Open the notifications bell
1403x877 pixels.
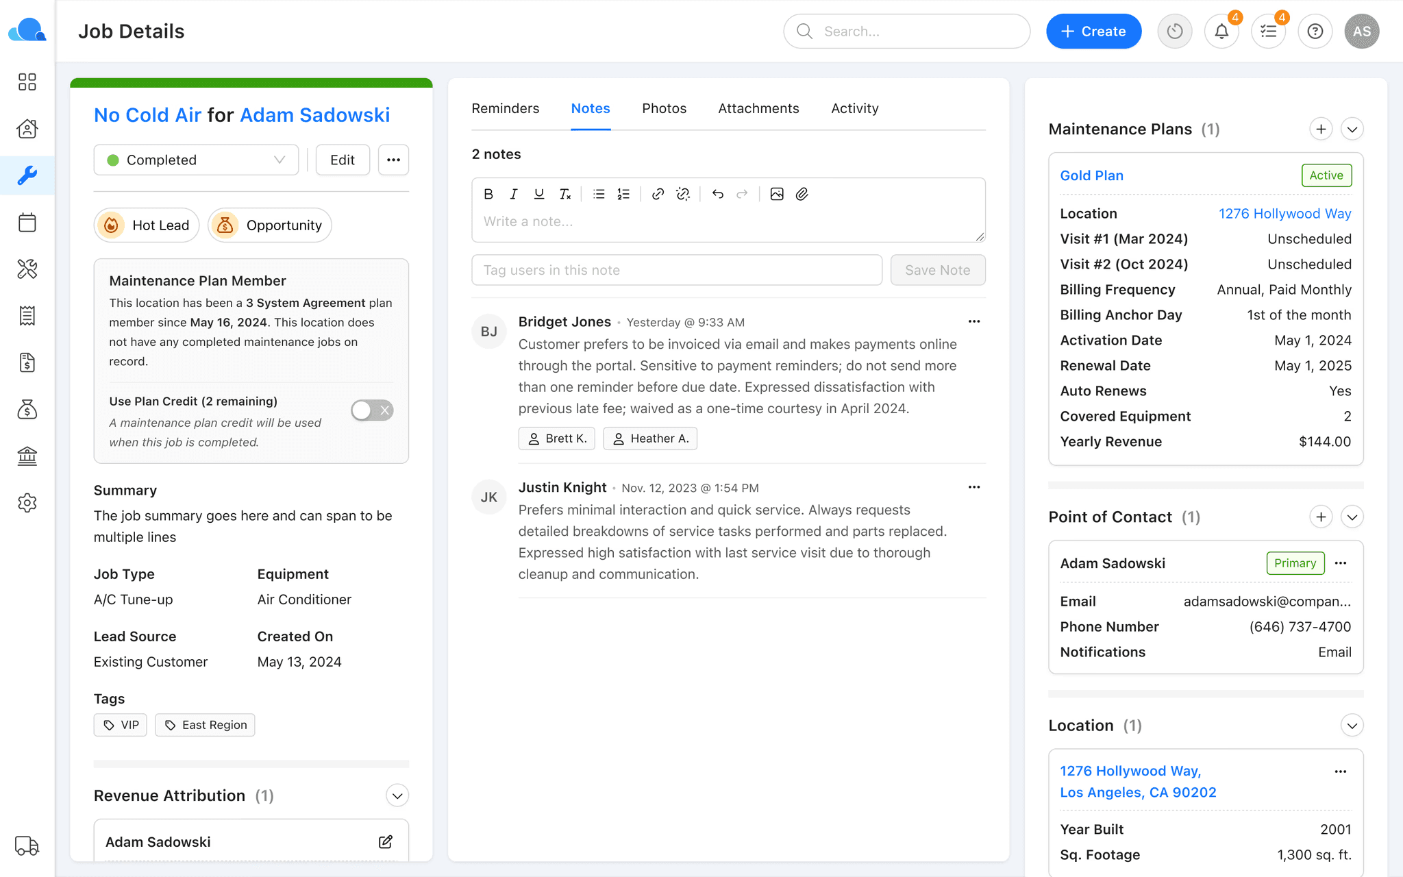pos(1221,32)
